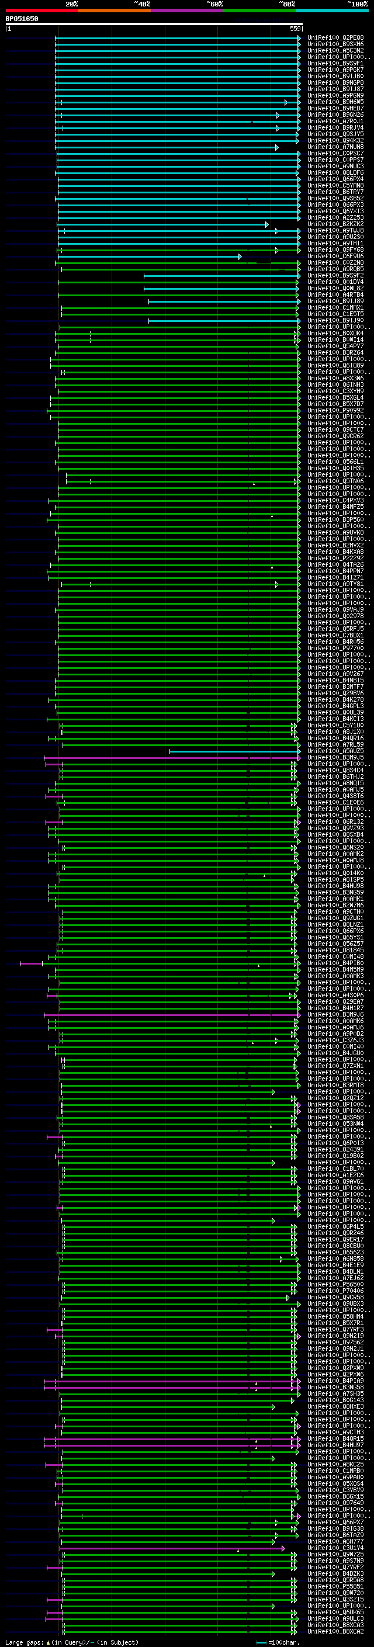374x1647 pixels.
Task: Select label UniRef100_Q01DY4
Action: point(335,282)
